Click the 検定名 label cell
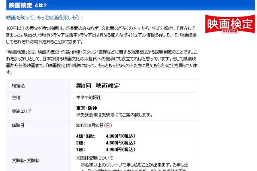The width and height of the screenshot is (257, 171). [x=39, y=86]
